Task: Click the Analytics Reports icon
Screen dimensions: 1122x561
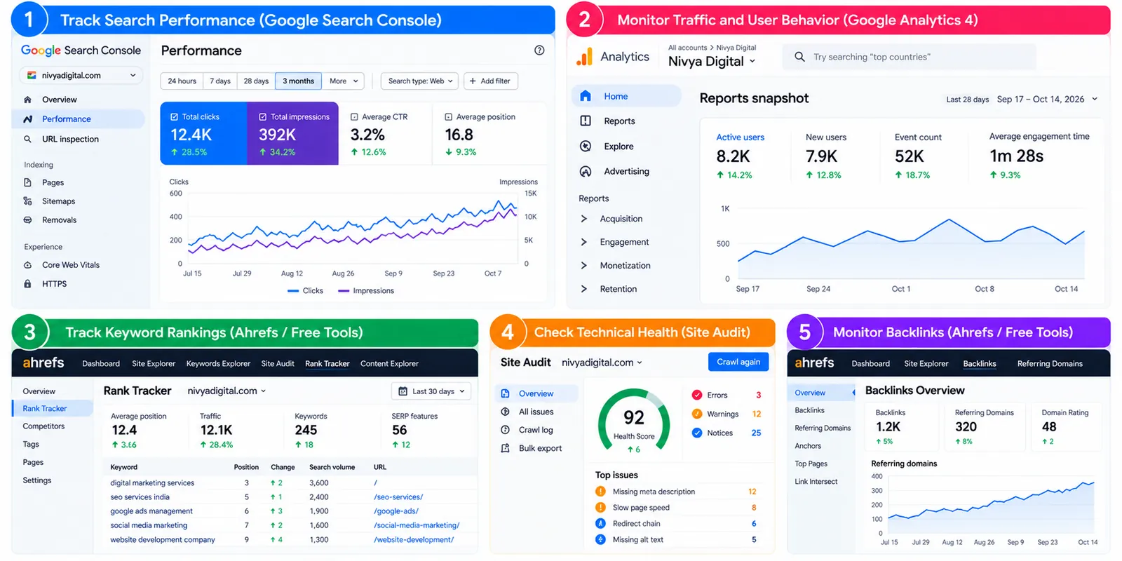Action: [586, 121]
